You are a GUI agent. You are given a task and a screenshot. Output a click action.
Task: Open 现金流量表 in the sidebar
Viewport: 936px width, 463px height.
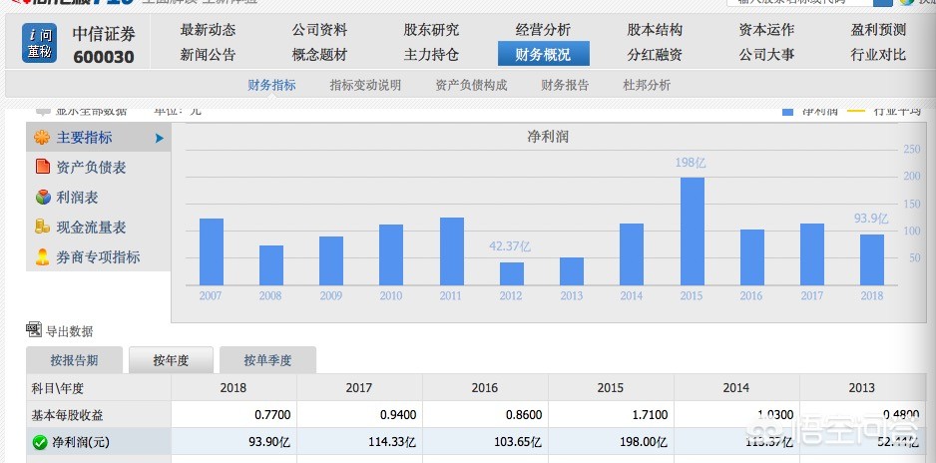tap(91, 228)
